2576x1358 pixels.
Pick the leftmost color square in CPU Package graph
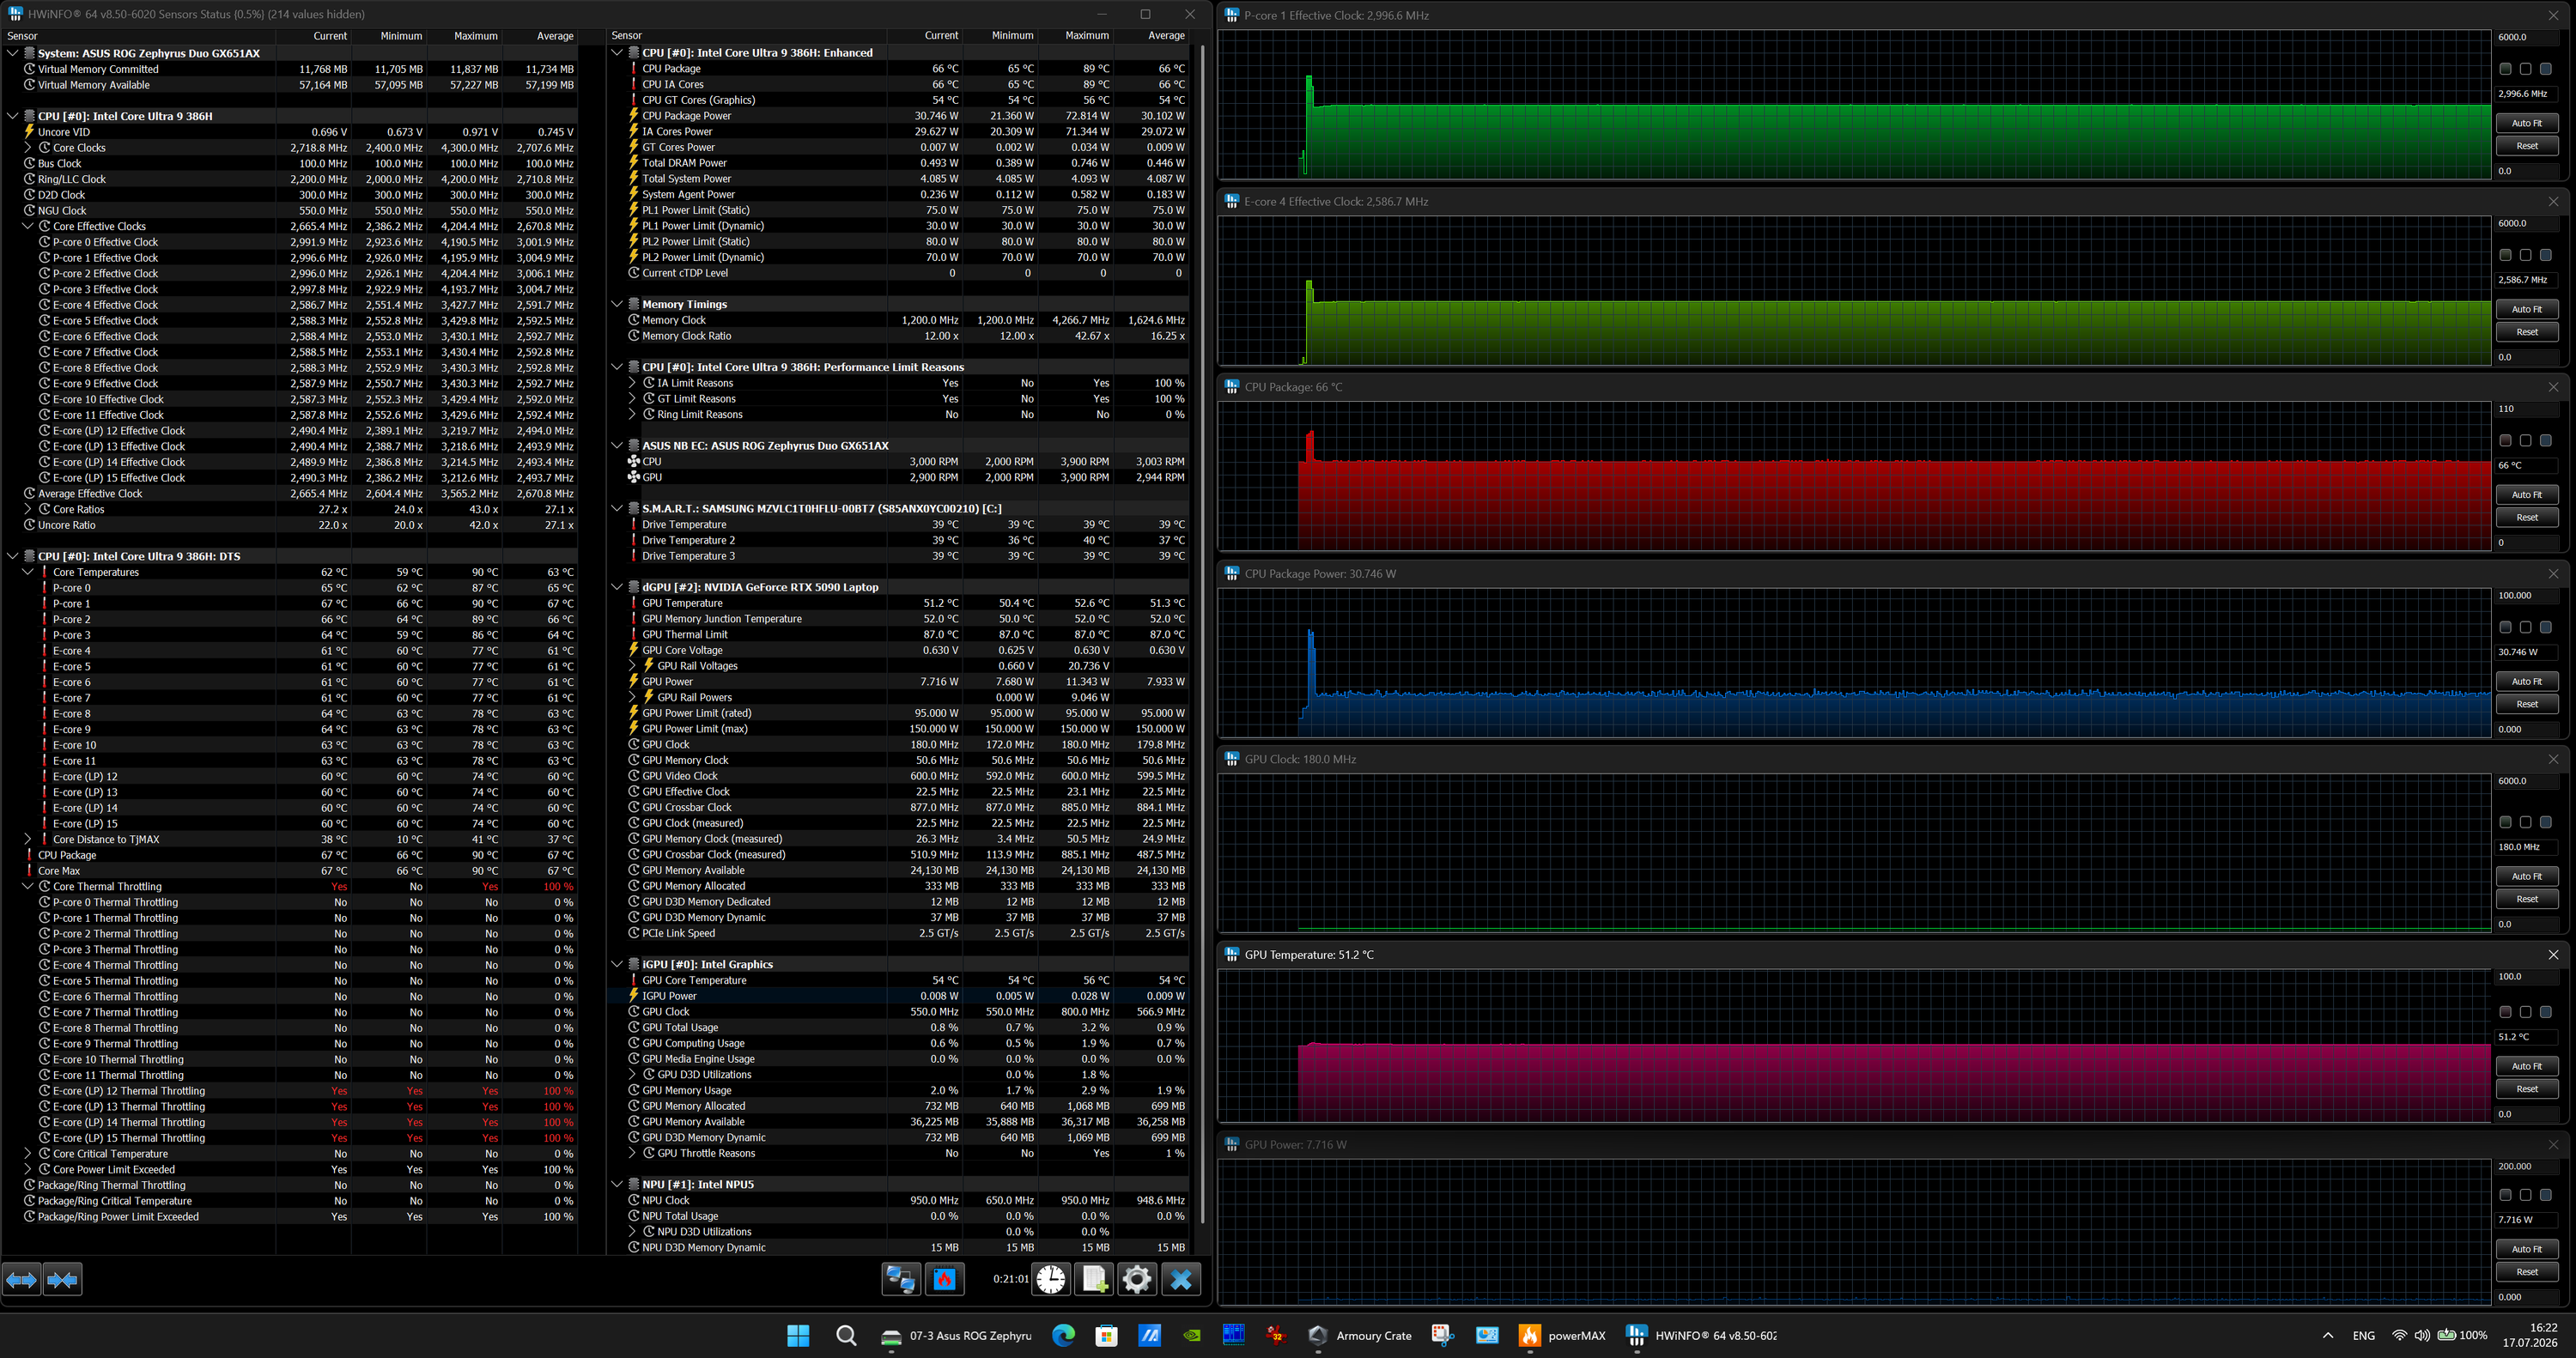tap(2505, 441)
